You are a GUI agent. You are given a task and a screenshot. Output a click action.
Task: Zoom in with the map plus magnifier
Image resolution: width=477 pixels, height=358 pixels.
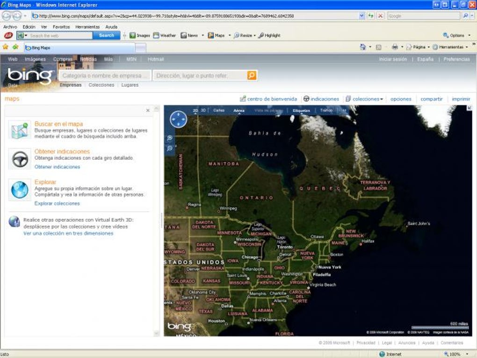170,138
